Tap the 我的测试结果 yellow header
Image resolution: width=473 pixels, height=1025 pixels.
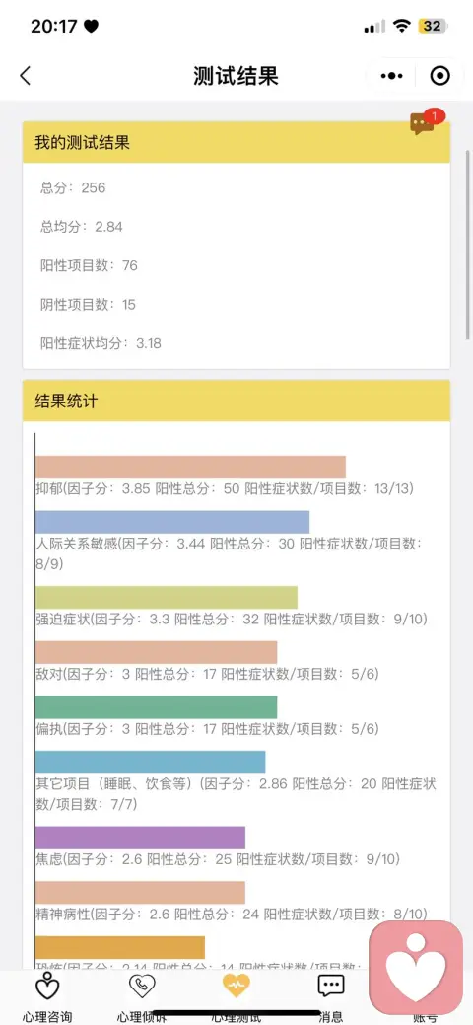(236, 142)
